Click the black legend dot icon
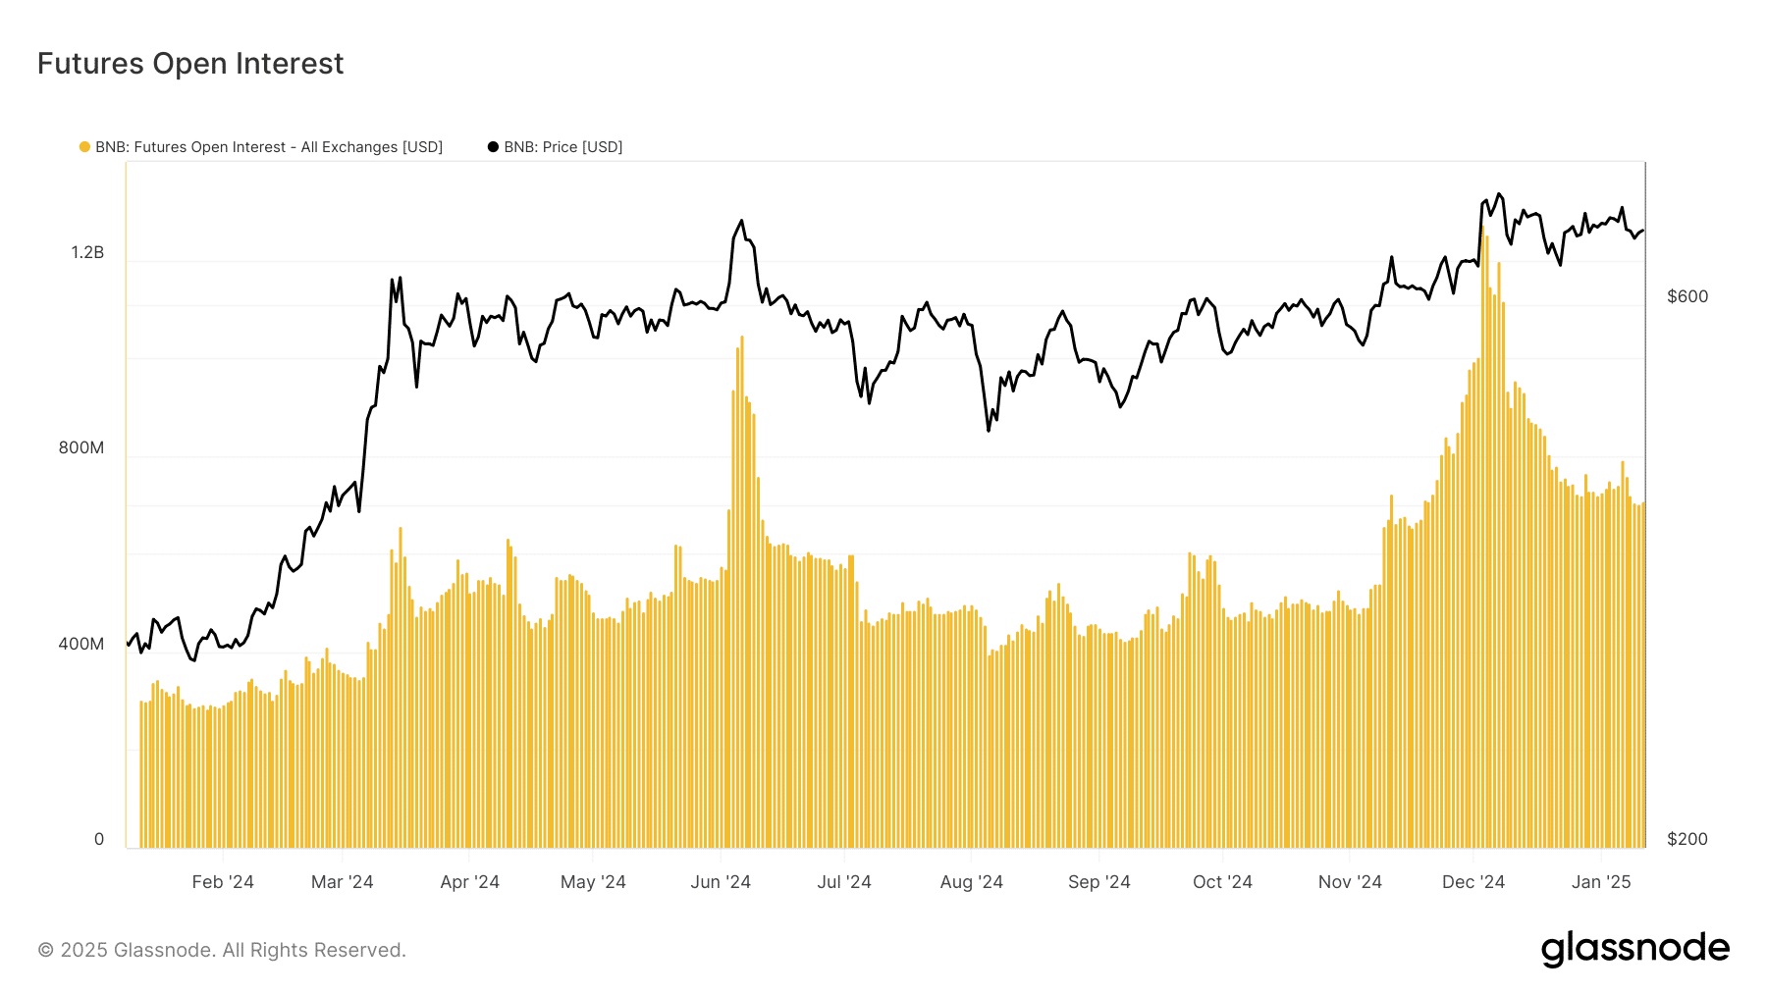 point(492,146)
